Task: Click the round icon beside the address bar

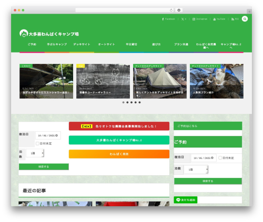Action: (179, 10)
